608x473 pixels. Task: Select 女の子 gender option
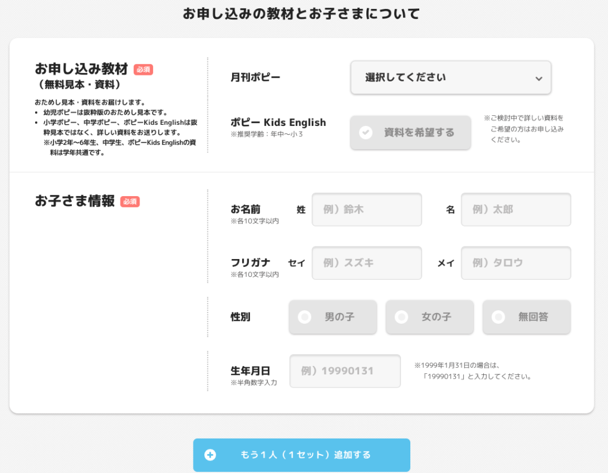430,317
